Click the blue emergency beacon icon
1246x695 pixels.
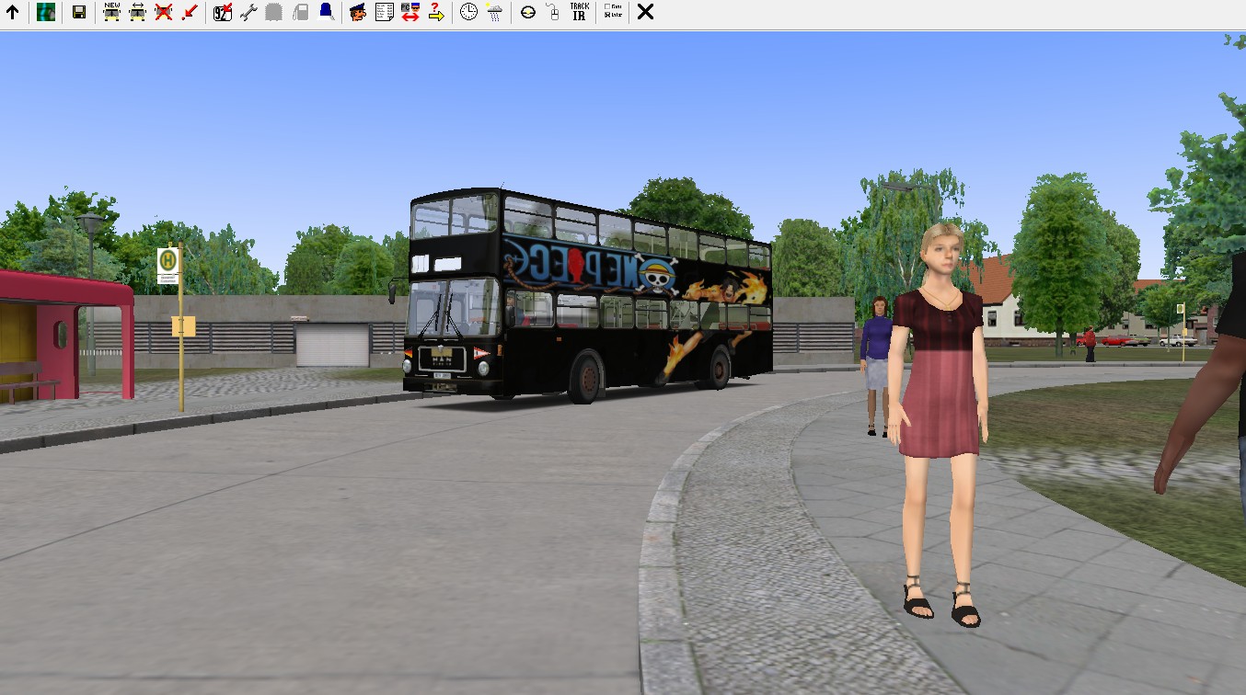pyautogui.click(x=326, y=12)
